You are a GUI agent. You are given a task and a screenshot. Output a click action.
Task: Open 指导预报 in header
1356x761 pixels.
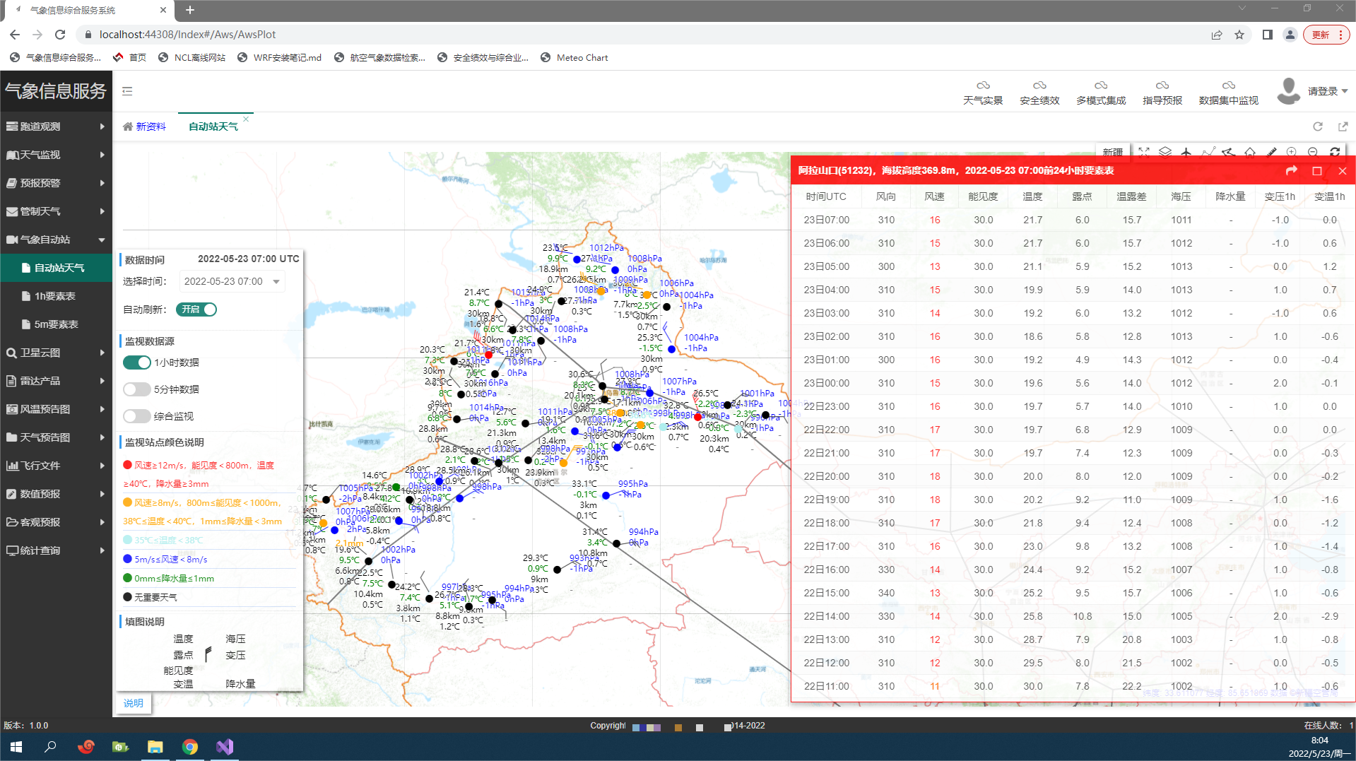(x=1162, y=93)
